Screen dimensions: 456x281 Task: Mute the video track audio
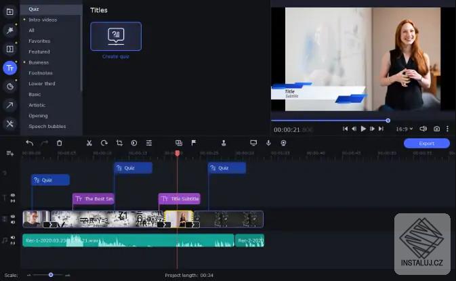coord(13,222)
